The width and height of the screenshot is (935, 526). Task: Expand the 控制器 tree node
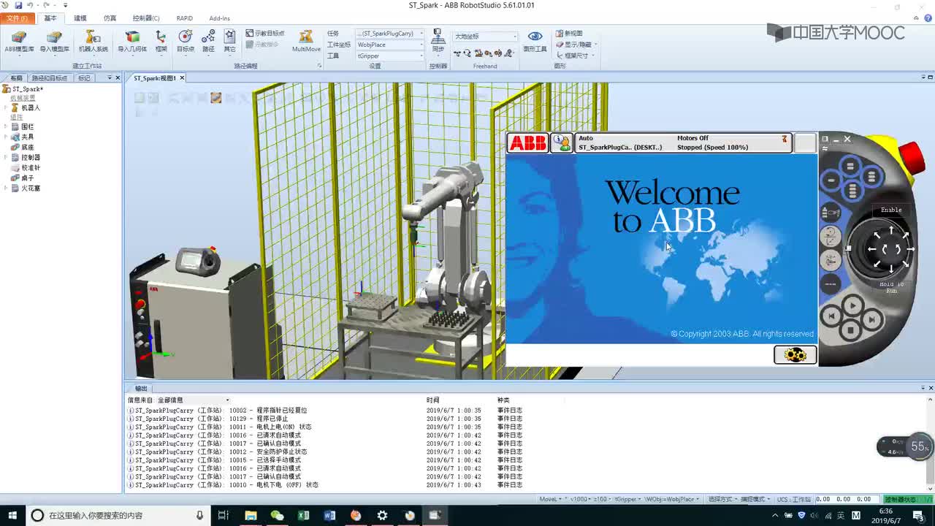[x=6, y=157]
